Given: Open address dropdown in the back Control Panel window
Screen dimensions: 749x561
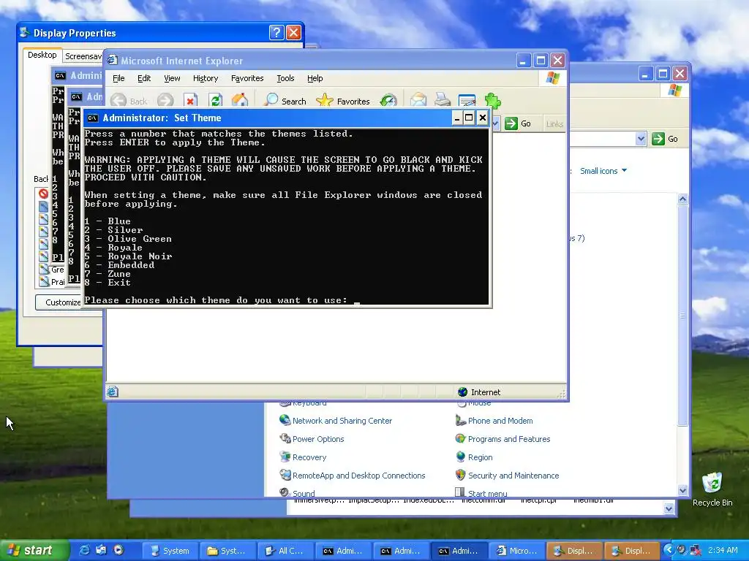Looking at the screenshot, I should (641, 139).
